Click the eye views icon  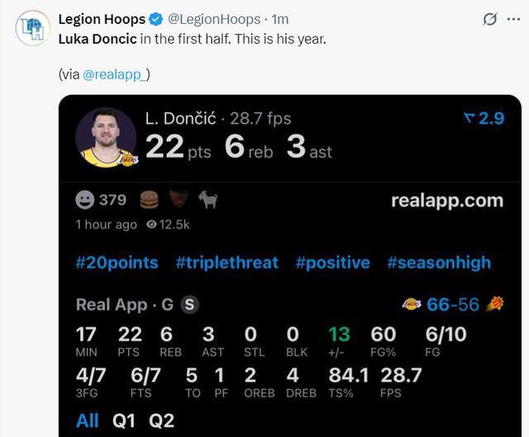[152, 225]
